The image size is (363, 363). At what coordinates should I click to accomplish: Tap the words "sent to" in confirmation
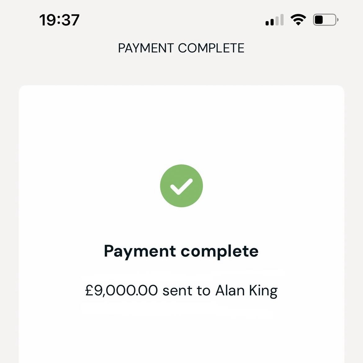pos(186,291)
